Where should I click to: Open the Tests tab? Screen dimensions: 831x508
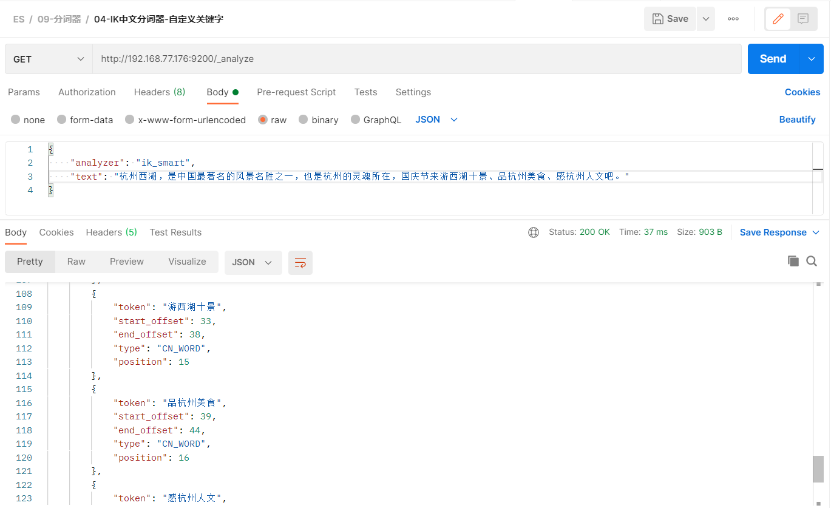365,92
